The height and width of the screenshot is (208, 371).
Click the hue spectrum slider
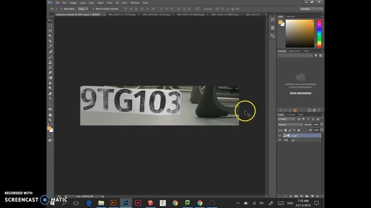pos(319,34)
